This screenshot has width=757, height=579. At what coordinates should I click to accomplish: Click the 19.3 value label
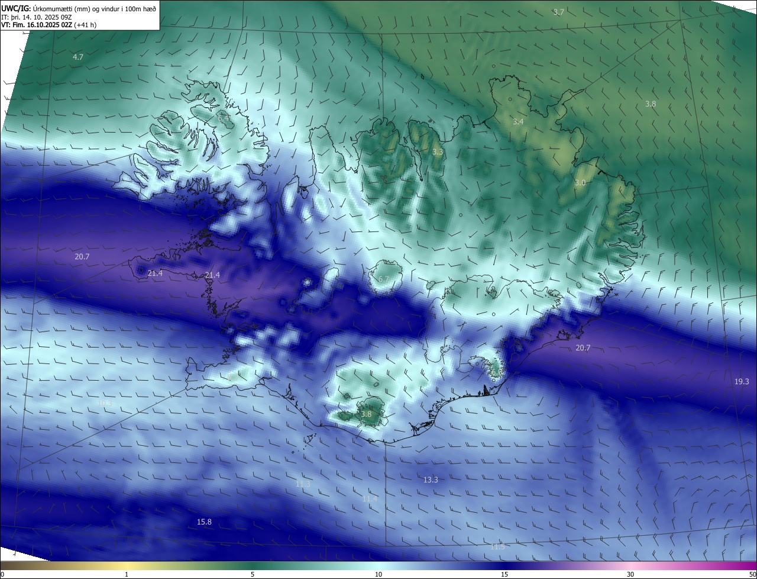(742, 381)
